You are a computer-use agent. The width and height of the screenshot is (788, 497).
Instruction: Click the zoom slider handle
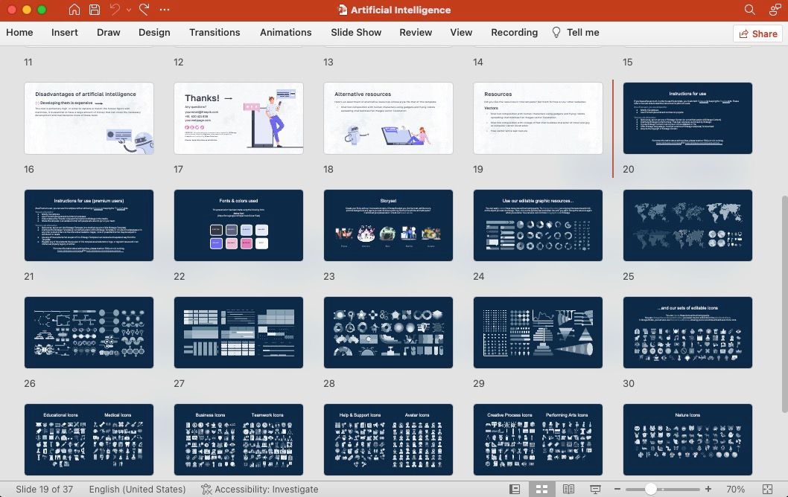(651, 489)
